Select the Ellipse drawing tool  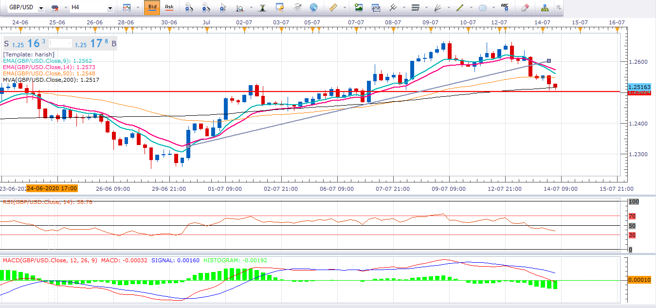click(483, 7)
